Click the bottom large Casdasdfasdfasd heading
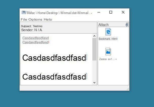 pyautogui.click(x=55, y=77)
